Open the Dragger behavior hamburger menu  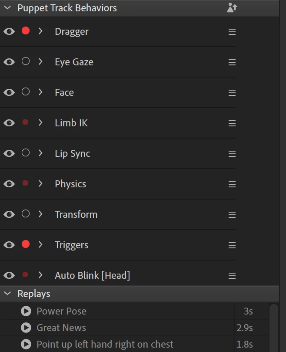[x=232, y=32]
